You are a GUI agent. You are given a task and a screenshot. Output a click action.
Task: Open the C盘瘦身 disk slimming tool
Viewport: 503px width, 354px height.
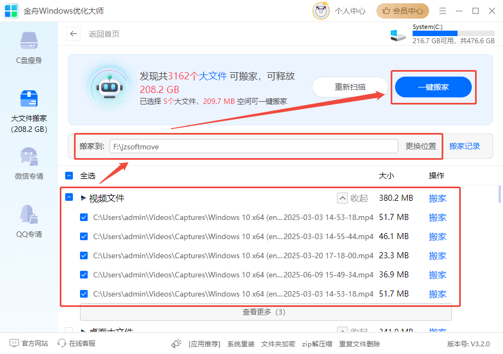[29, 48]
